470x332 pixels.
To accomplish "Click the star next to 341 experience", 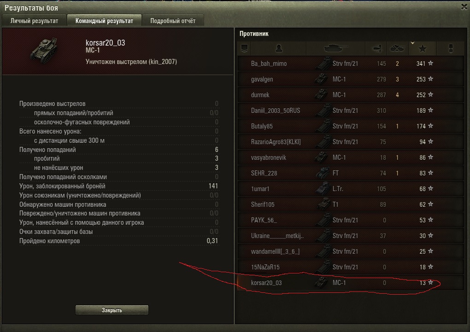I will click(431, 63).
